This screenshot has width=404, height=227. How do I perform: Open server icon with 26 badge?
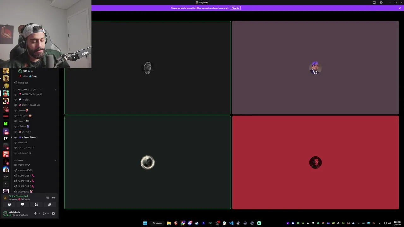pyautogui.click(x=6, y=154)
